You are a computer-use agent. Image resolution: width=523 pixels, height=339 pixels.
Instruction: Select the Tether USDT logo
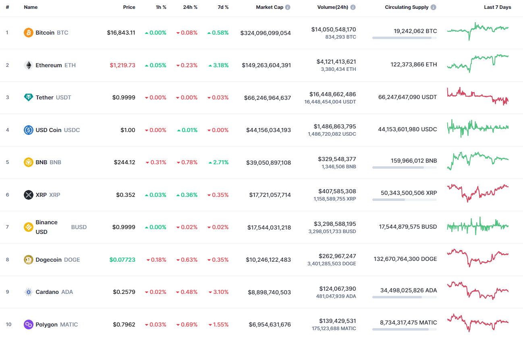click(x=28, y=97)
